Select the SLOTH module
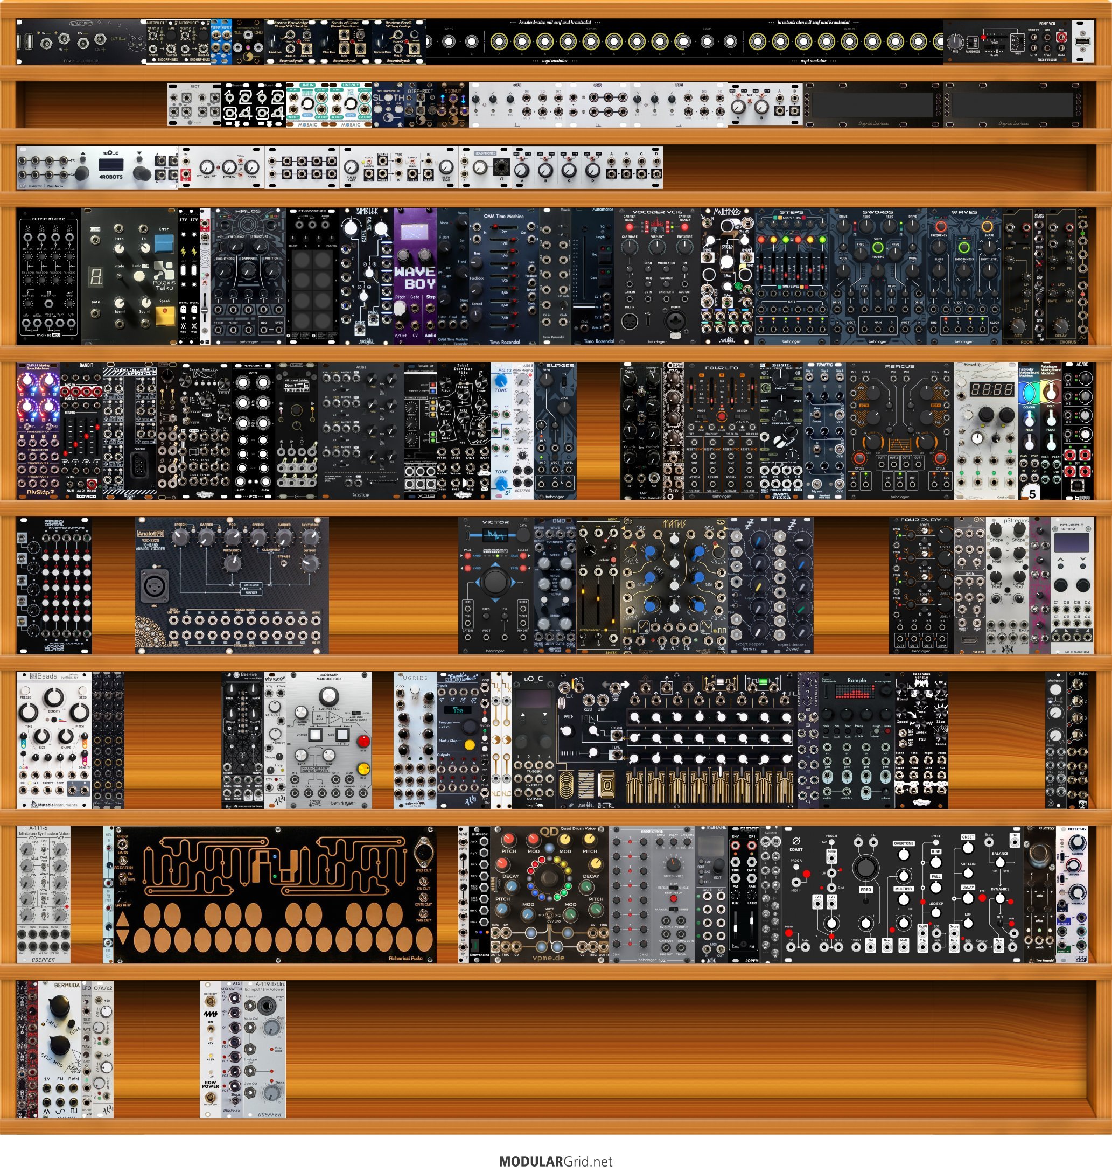 tap(388, 105)
